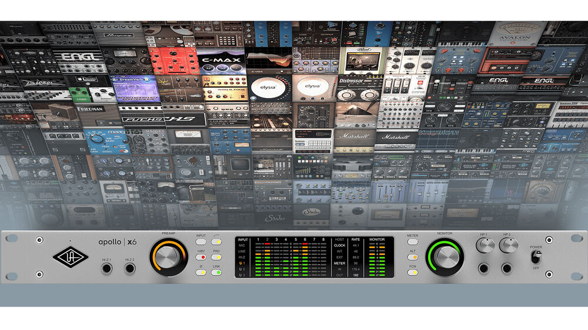588x330 pixels.
Task: Click the MONITOR meter heading on display
Action: tap(377, 240)
